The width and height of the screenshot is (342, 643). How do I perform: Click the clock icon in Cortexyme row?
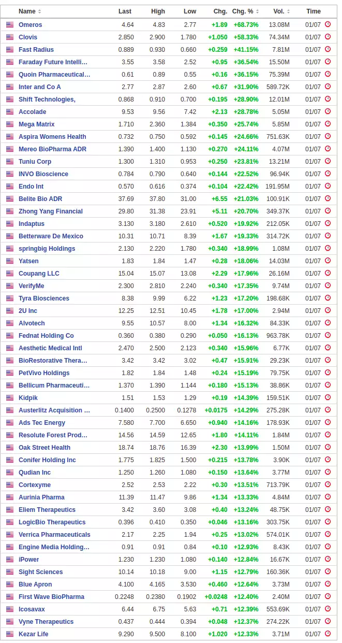point(328,484)
